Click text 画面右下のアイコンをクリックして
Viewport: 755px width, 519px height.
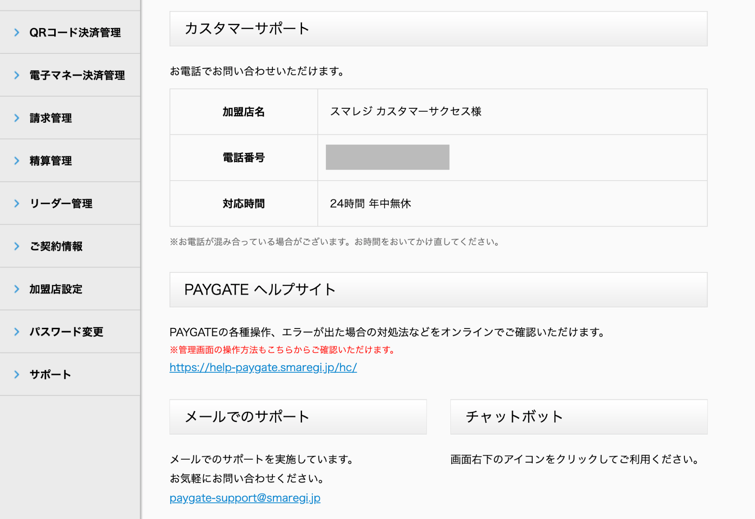[574, 460]
